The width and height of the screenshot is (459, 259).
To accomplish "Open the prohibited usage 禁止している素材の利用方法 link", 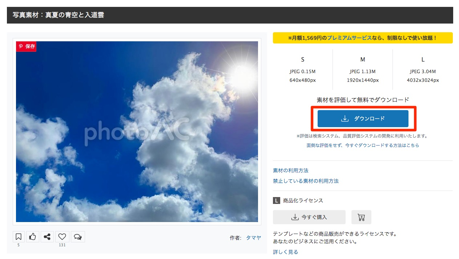I will pyautogui.click(x=305, y=180).
